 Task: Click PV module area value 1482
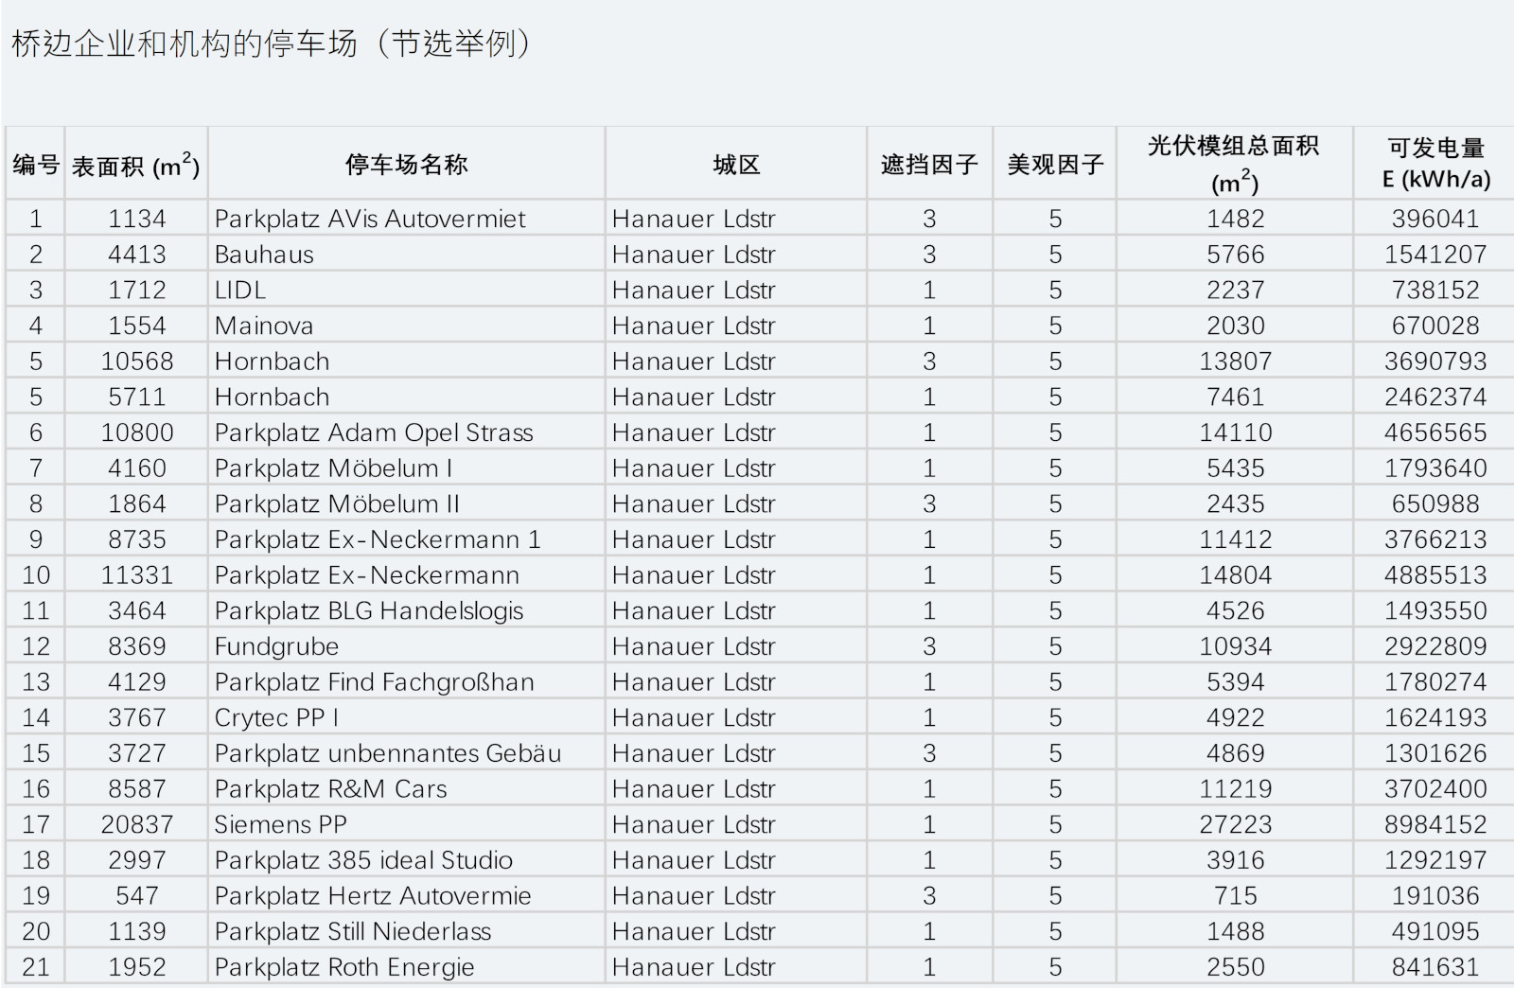click(x=1236, y=219)
